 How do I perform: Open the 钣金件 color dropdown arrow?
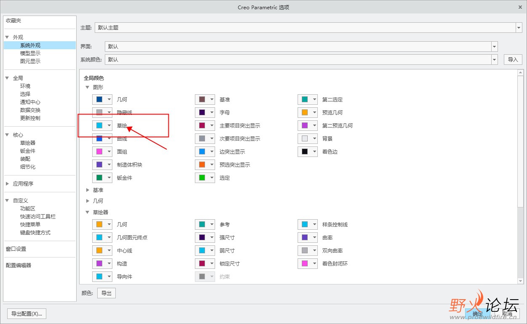(109, 178)
